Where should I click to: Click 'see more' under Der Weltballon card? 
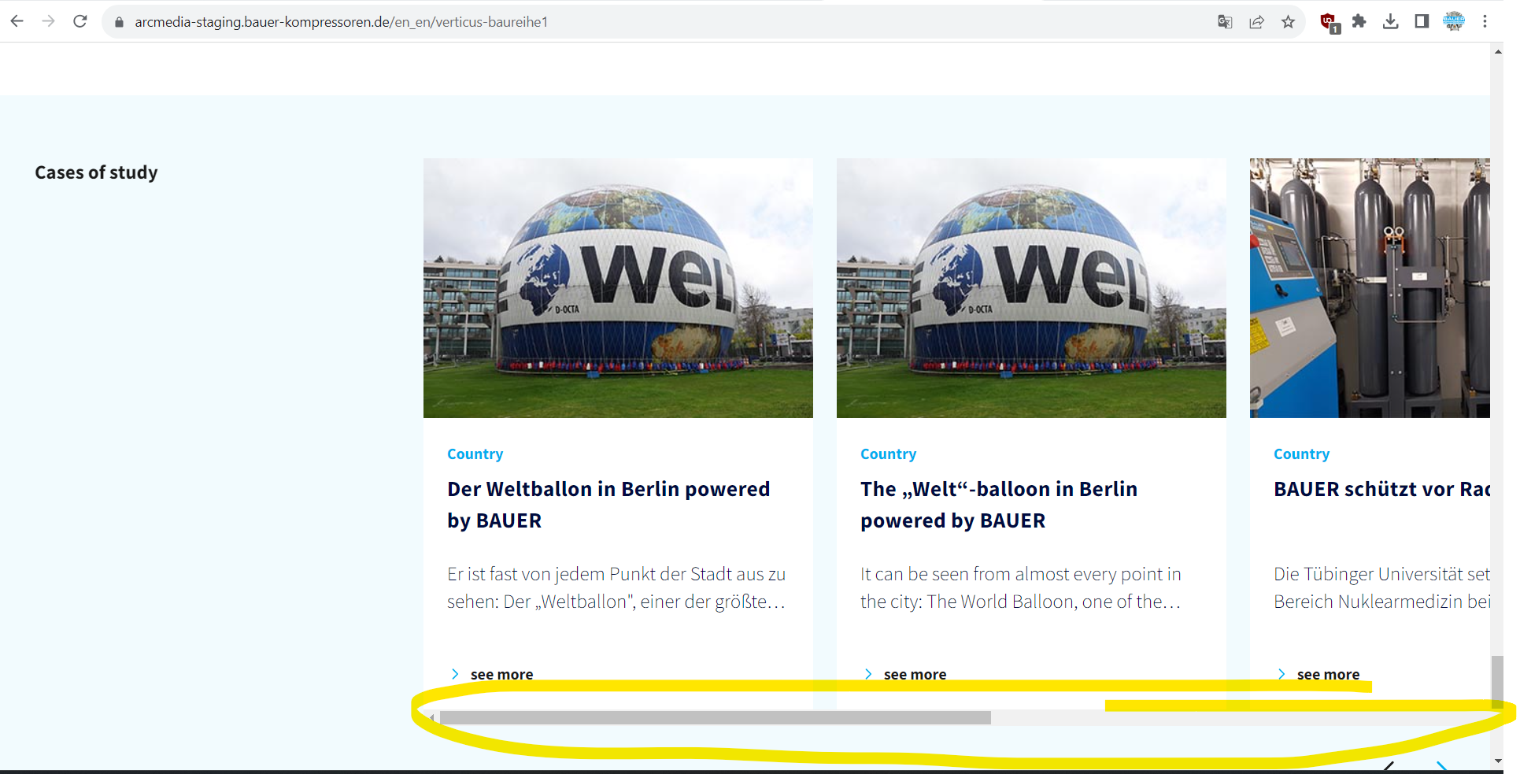click(501, 674)
